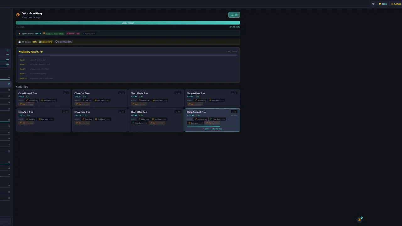Start the Chop Oak Tree activity
The image size is (402, 226).
(100, 99)
